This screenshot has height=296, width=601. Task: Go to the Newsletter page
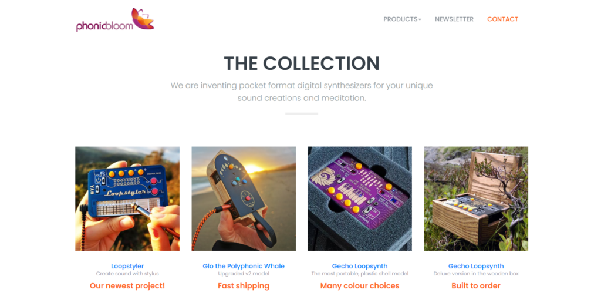(x=454, y=19)
